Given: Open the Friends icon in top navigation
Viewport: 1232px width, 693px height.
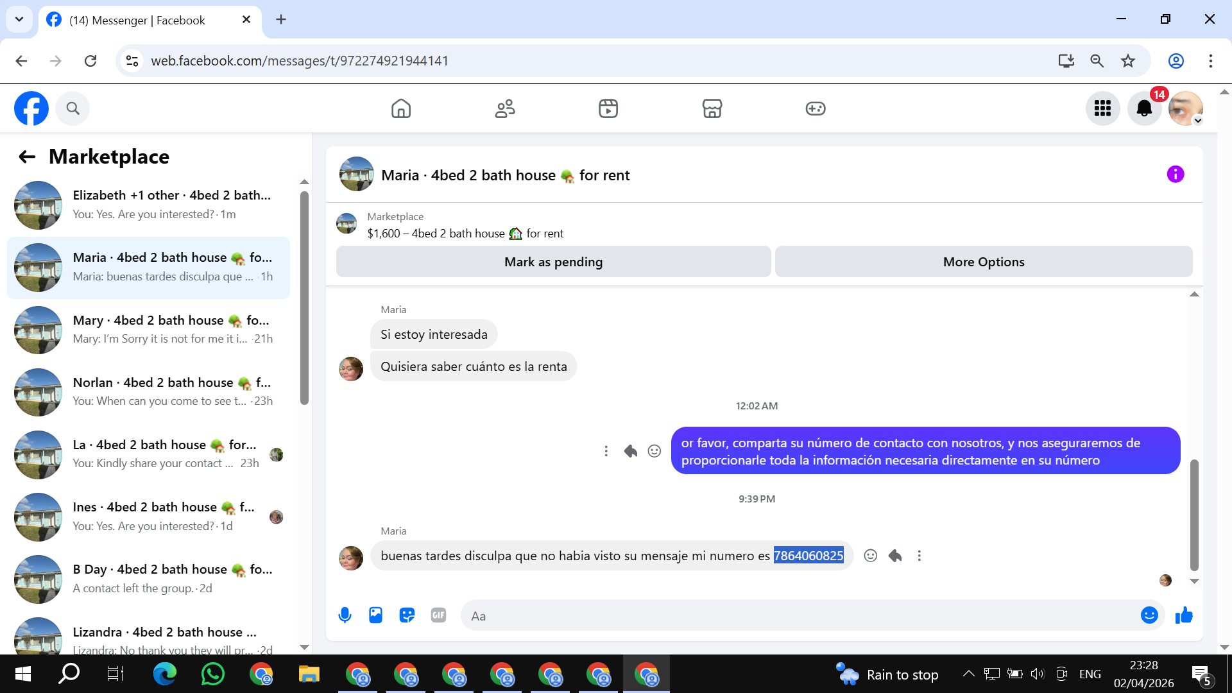Looking at the screenshot, I should tap(505, 108).
